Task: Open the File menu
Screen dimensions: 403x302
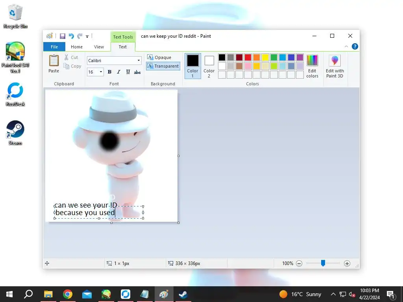Action: (x=54, y=47)
